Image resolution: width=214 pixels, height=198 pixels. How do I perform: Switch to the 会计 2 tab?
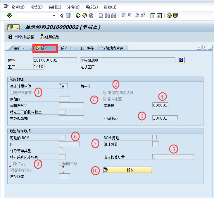19,48
